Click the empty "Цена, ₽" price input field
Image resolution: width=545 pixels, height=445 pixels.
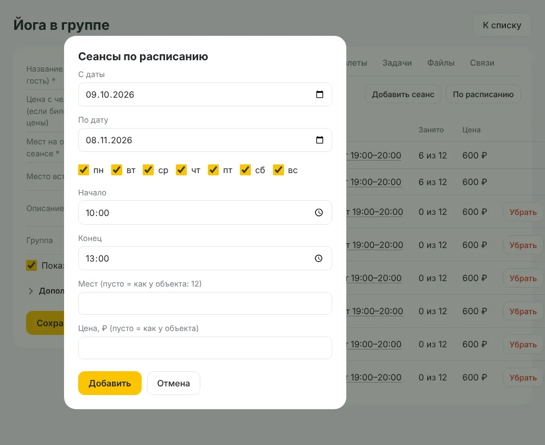tap(205, 348)
